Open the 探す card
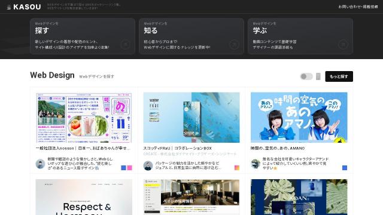Viewport: 383px width, 215px height. [x=83, y=36]
